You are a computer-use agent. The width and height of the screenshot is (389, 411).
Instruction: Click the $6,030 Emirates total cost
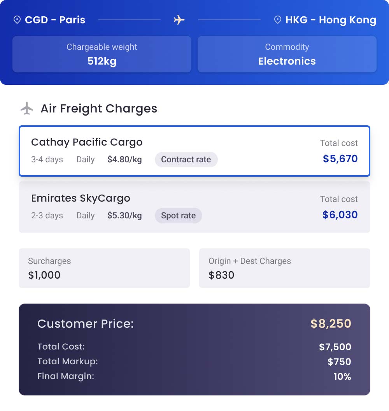pyautogui.click(x=340, y=215)
